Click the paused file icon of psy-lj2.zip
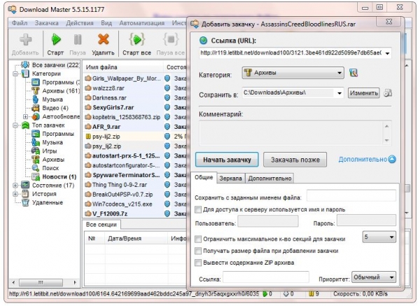The height and width of the screenshot is (306, 420). point(88,137)
